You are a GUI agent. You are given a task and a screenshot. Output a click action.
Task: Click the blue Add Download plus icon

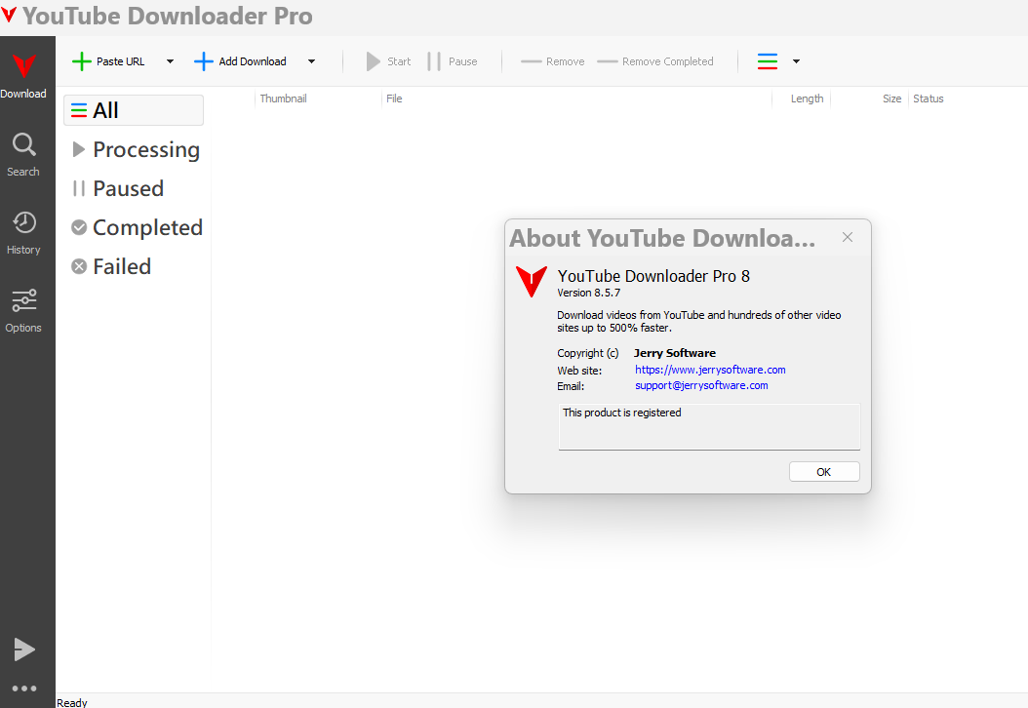pos(203,61)
